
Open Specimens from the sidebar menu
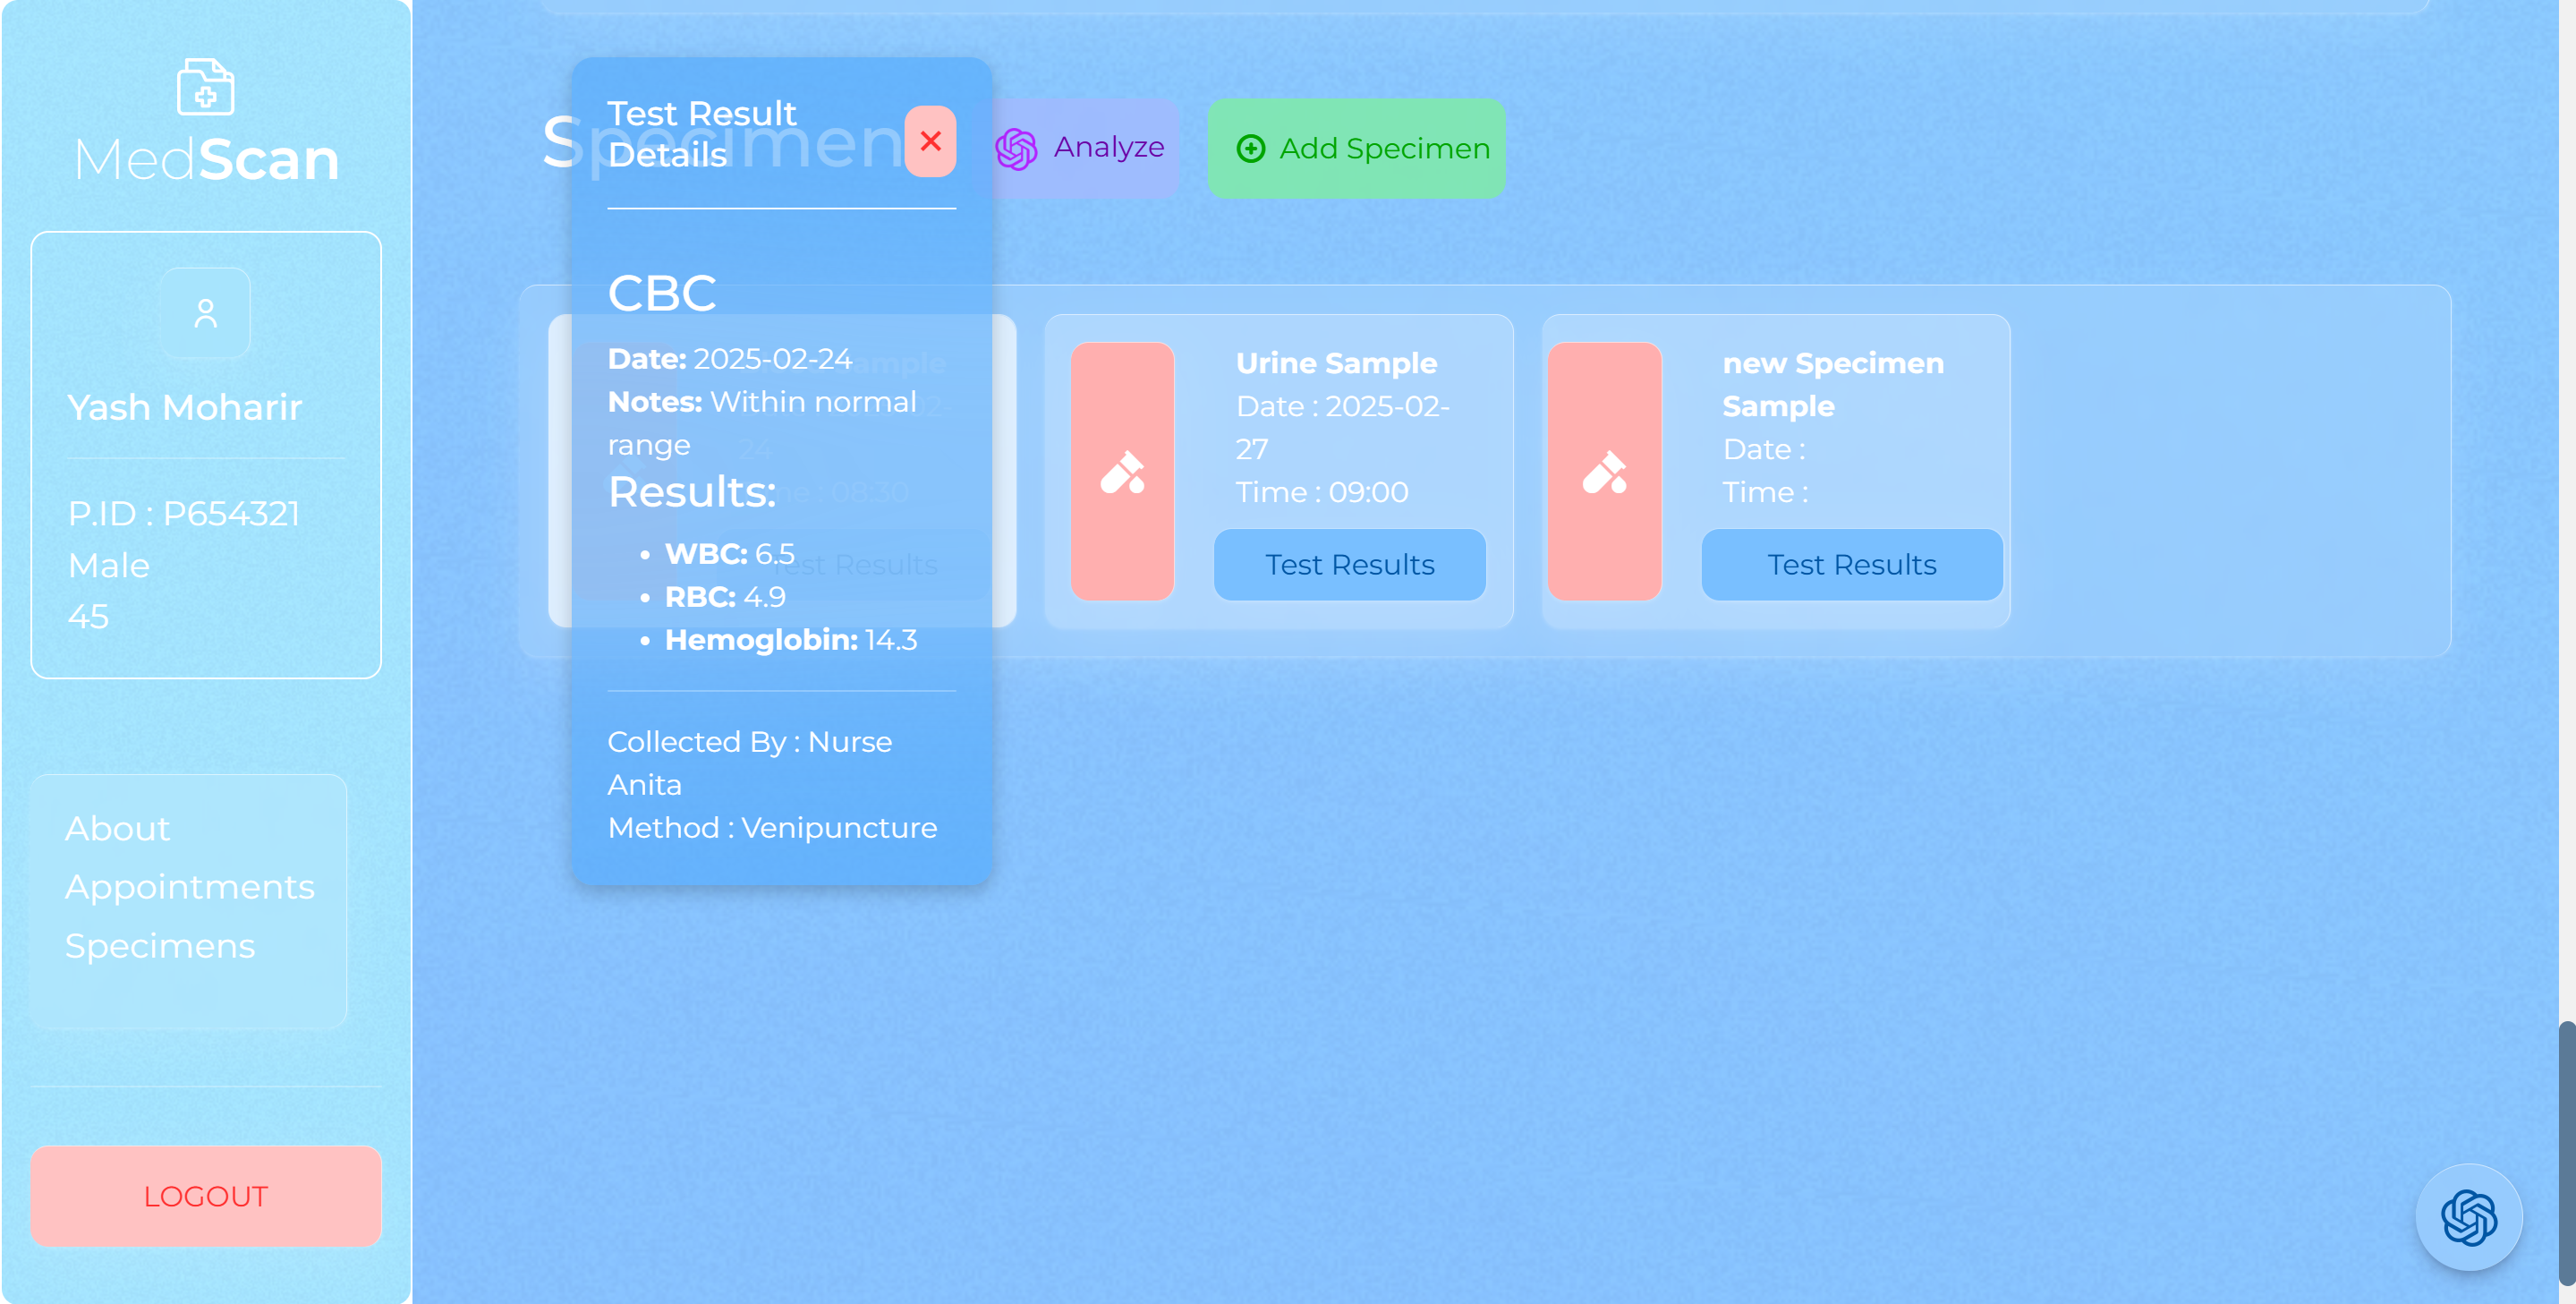160,946
